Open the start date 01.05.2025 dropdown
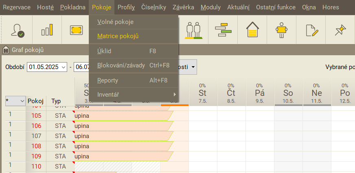The image size is (355, 173). pos(63,67)
